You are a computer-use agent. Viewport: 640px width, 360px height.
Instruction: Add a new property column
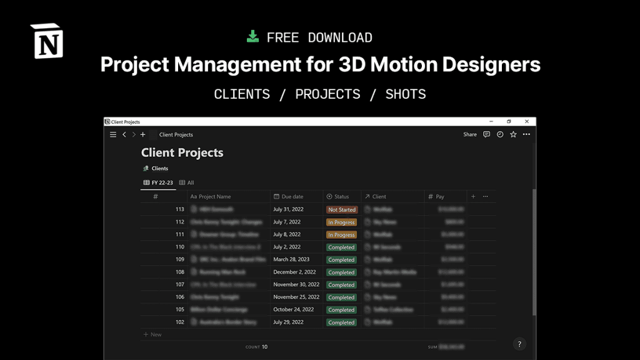pyautogui.click(x=473, y=196)
